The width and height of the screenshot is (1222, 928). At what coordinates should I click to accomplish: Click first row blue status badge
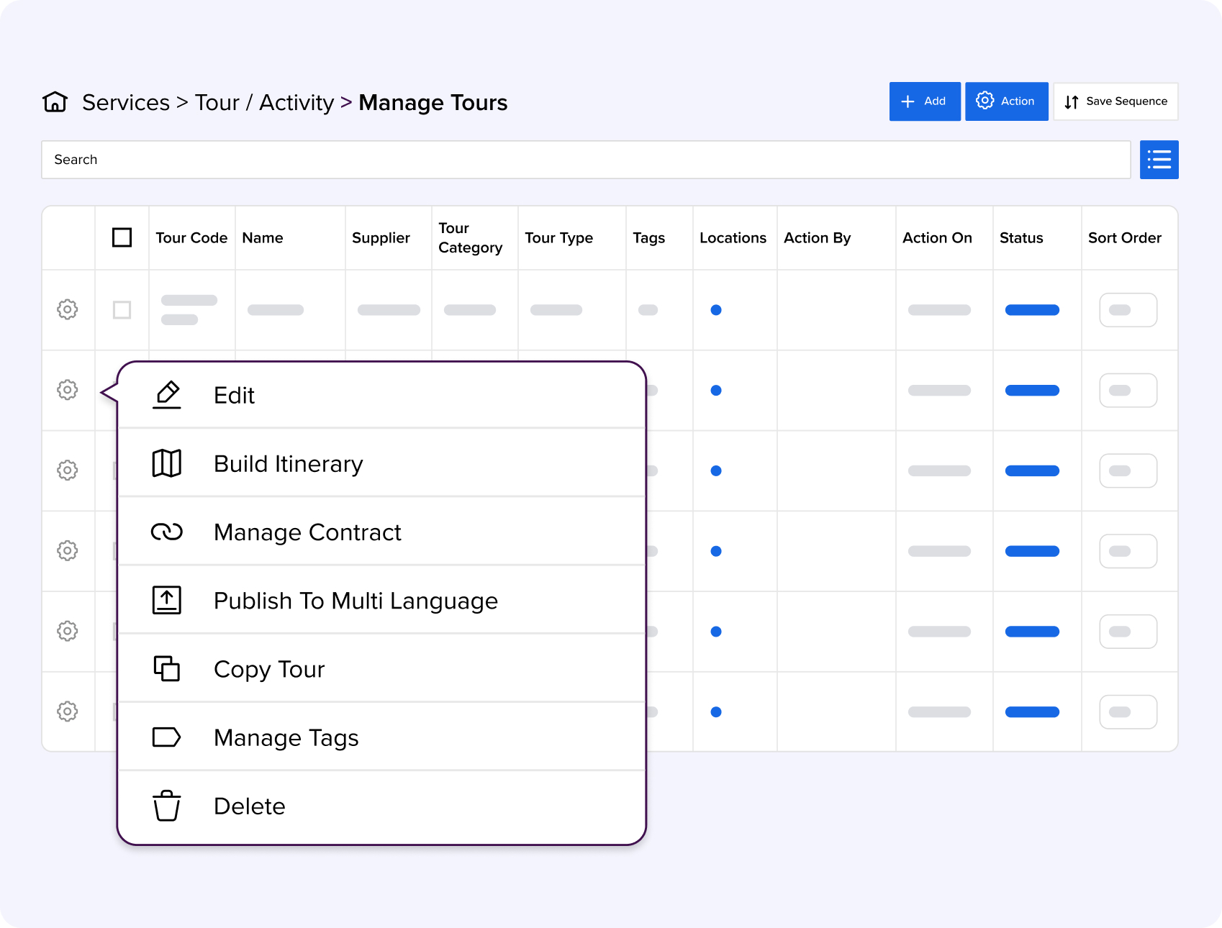1032,310
